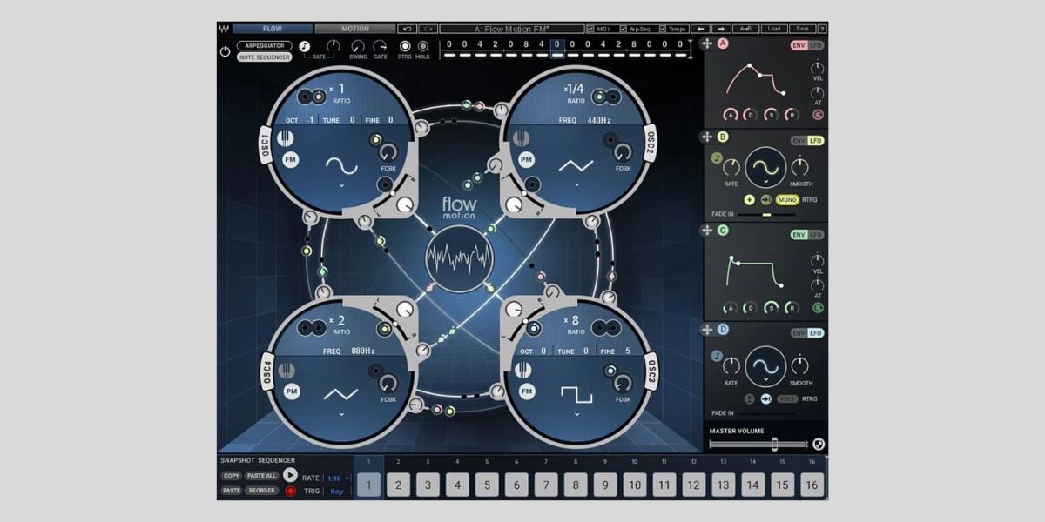This screenshot has width=1045, height=522.
Task: Expand OSC1 waveform selector chevron
Action: 340,185
